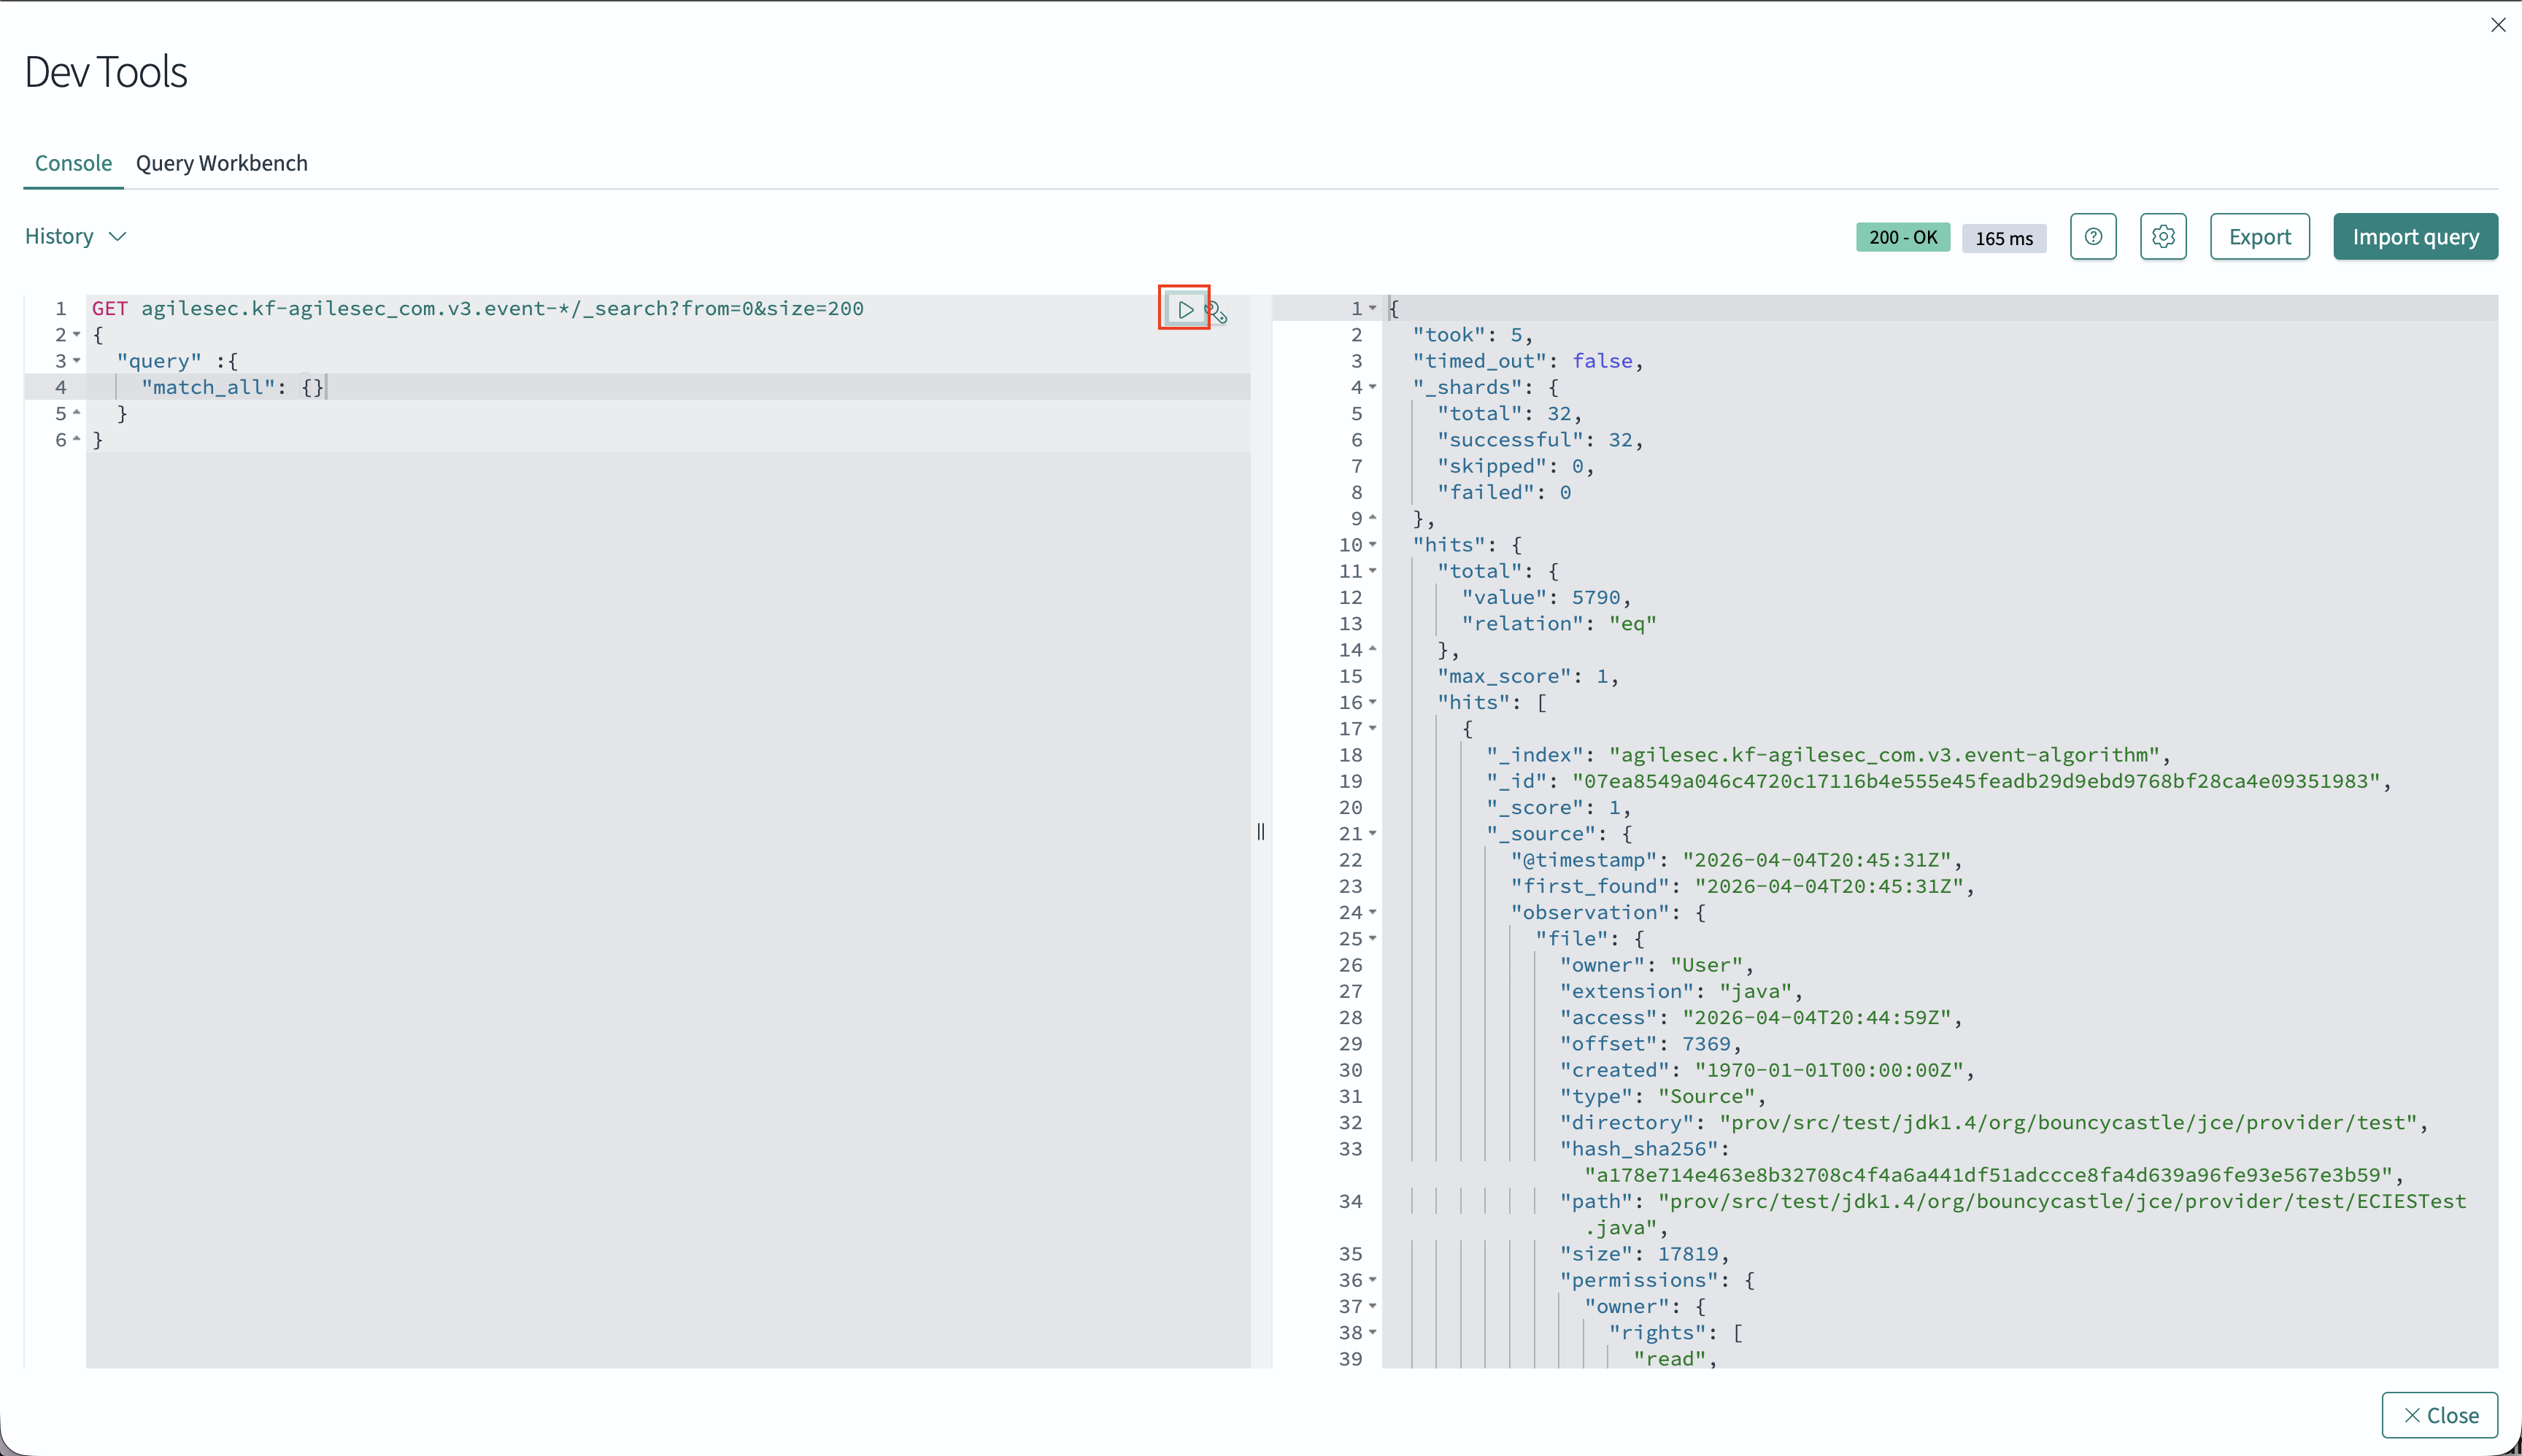Collapse the "hits" fold arrow on line 10
2522x1456 pixels.
1373,544
